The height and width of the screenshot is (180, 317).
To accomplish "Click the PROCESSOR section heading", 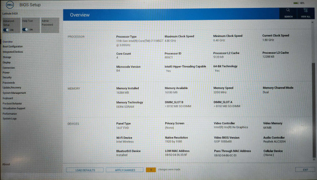I will 76,37.
